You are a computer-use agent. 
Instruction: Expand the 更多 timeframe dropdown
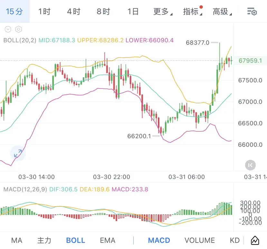tap(162, 12)
